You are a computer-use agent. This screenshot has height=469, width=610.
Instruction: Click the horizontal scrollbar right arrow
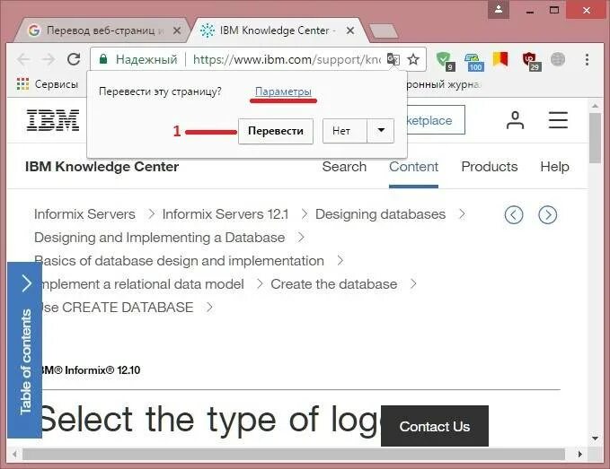[x=579, y=454]
